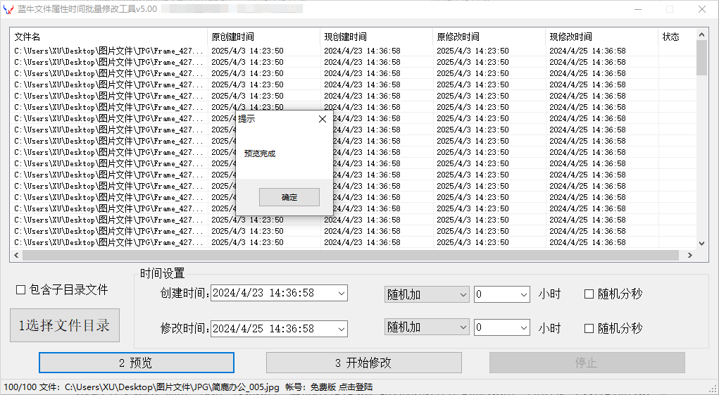Open 随机加 dropdown in modification time row

point(427,327)
